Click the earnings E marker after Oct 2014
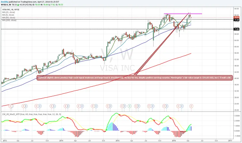The width and height of the screenshot is (242, 143). pyautogui.click(x=108, y=106)
